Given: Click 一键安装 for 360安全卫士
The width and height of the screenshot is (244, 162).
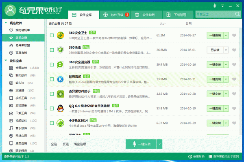Looking at the screenshot, I should (215, 35).
